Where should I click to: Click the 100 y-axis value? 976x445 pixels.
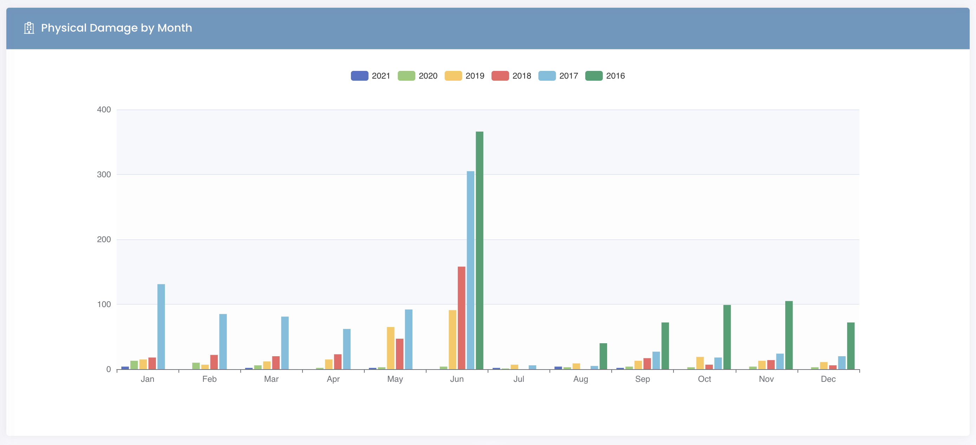click(104, 304)
